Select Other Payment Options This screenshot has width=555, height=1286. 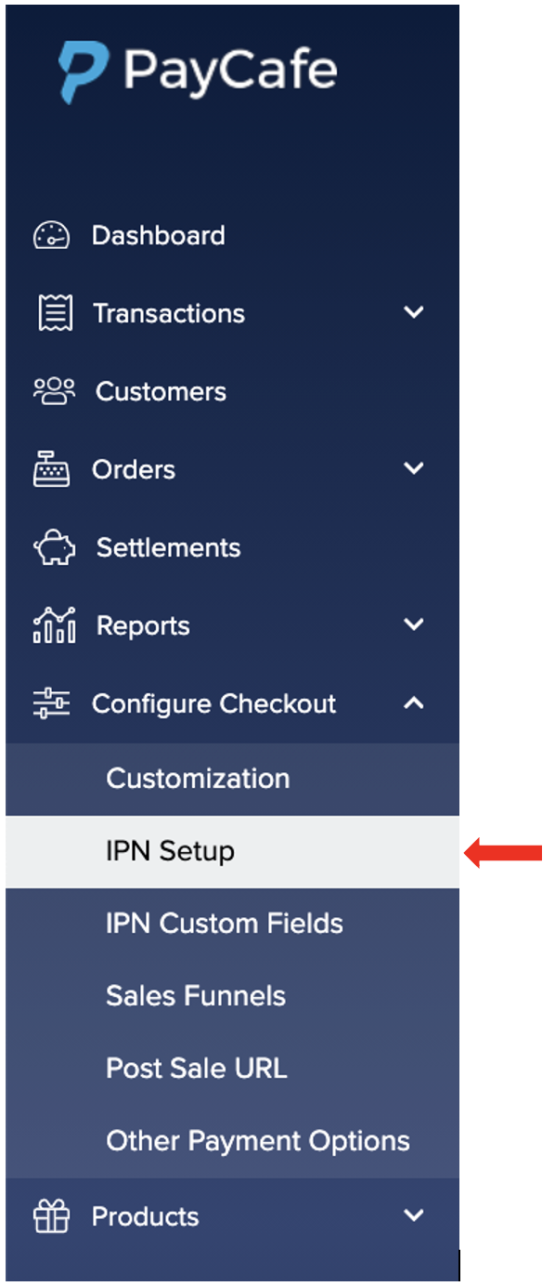coord(232,1141)
